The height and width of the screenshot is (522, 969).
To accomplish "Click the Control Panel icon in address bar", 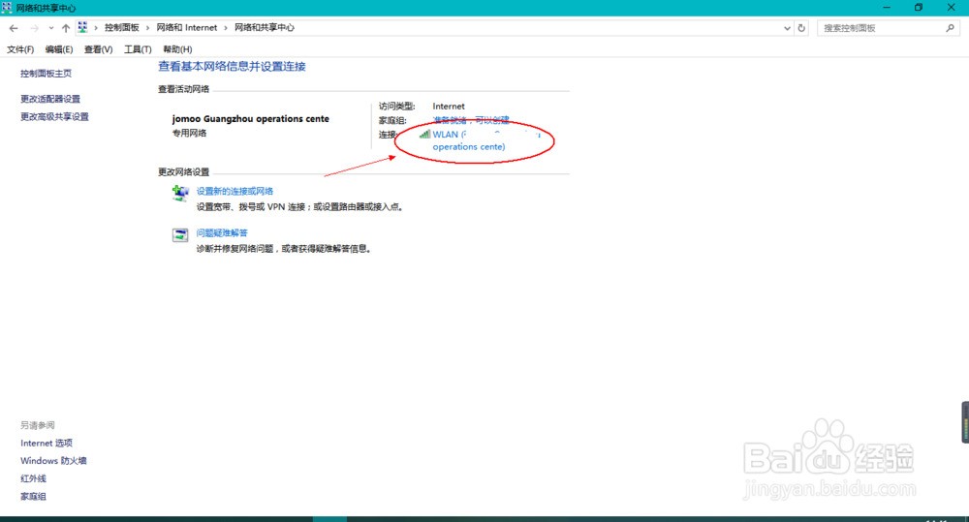I will 83,28.
